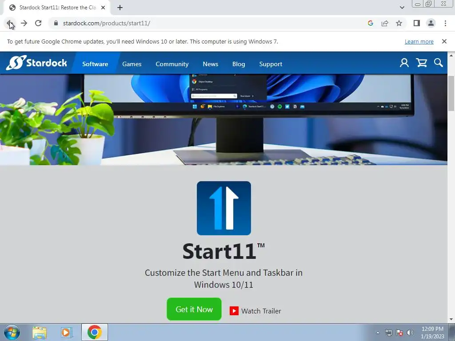Screen dimensions: 455x341
Task: Open the Action Center flag icon
Action: point(399,333)
